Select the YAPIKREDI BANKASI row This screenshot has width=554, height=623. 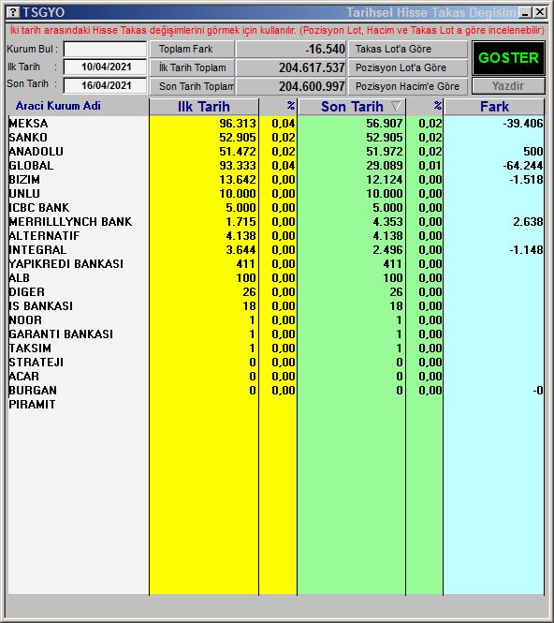(x=276, y=264)
